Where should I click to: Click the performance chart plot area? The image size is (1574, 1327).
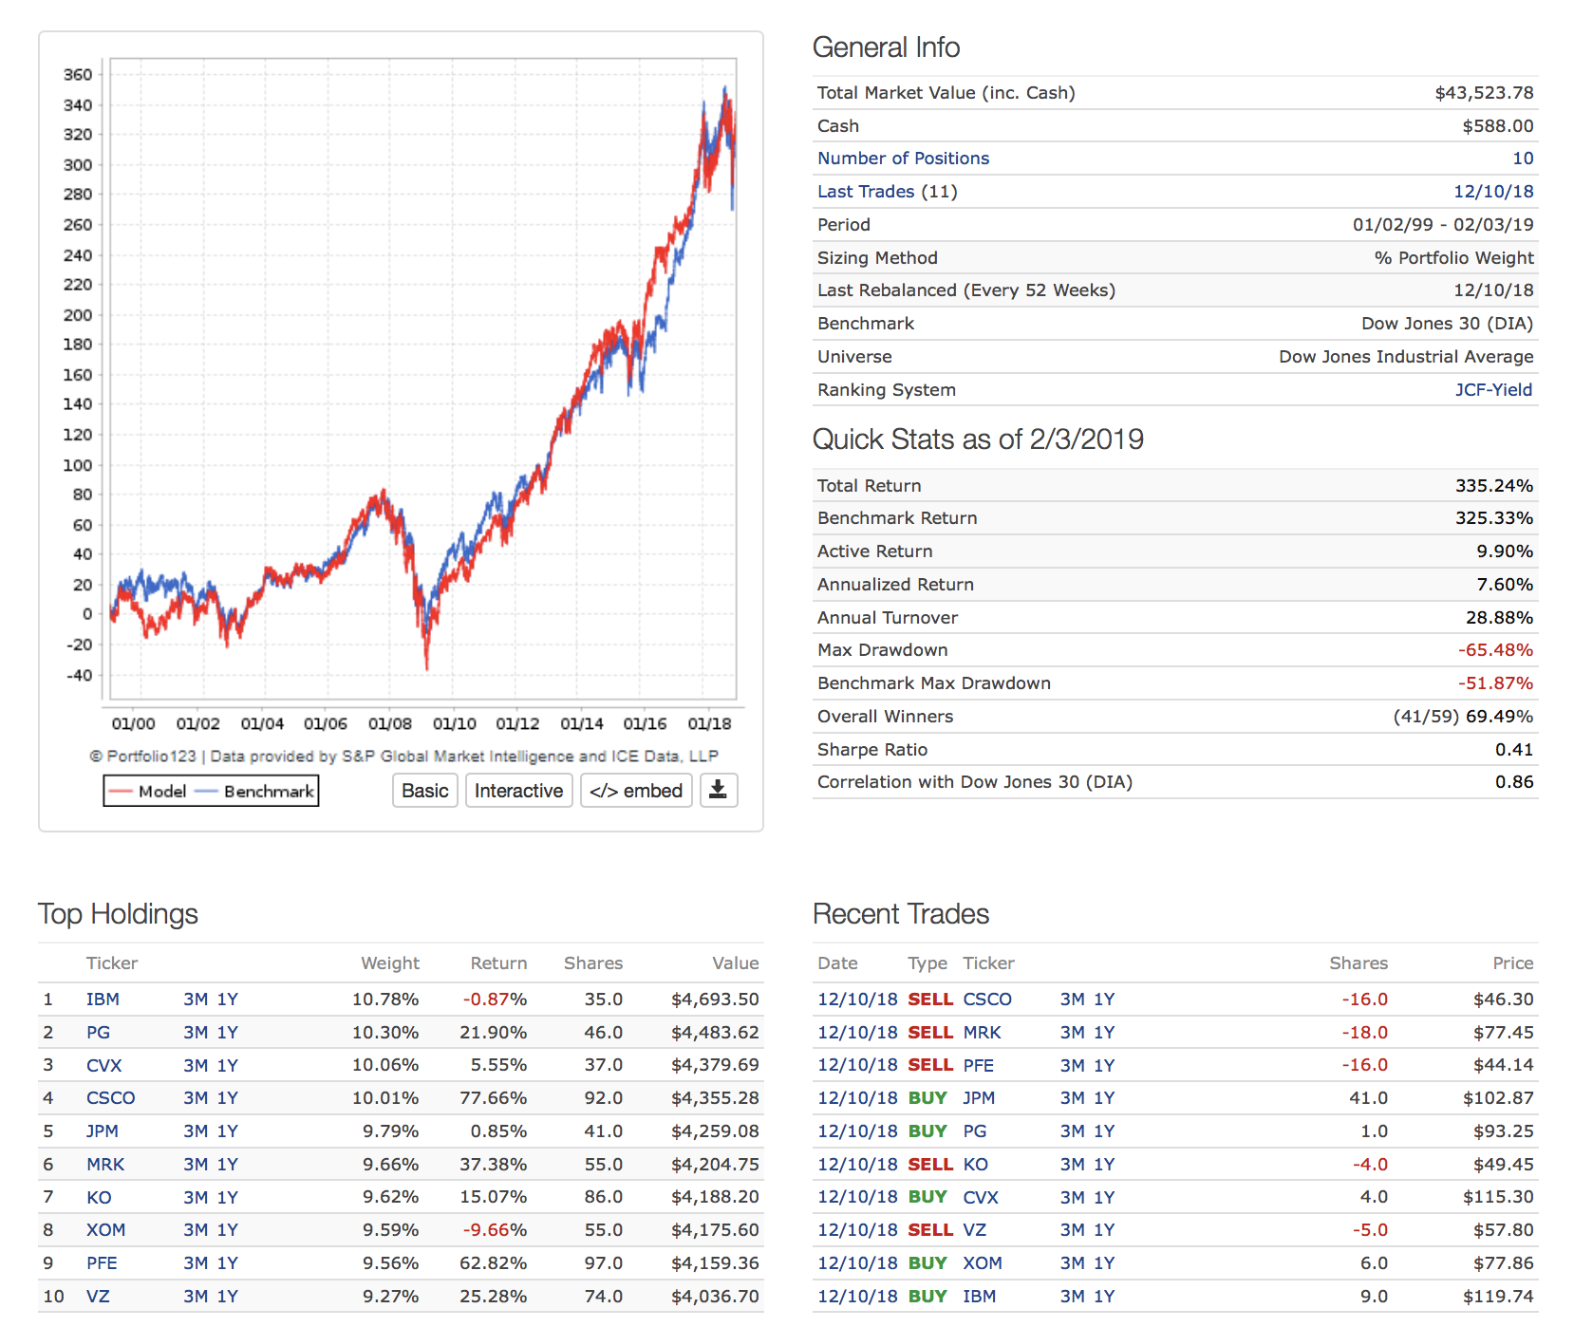[x=422, y=380]
